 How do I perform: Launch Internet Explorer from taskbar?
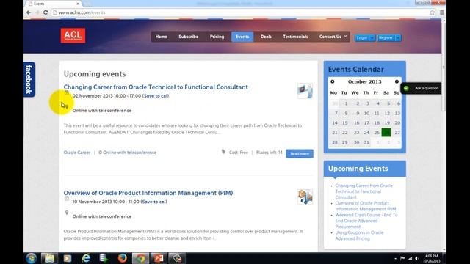click(x=86, y=258)
